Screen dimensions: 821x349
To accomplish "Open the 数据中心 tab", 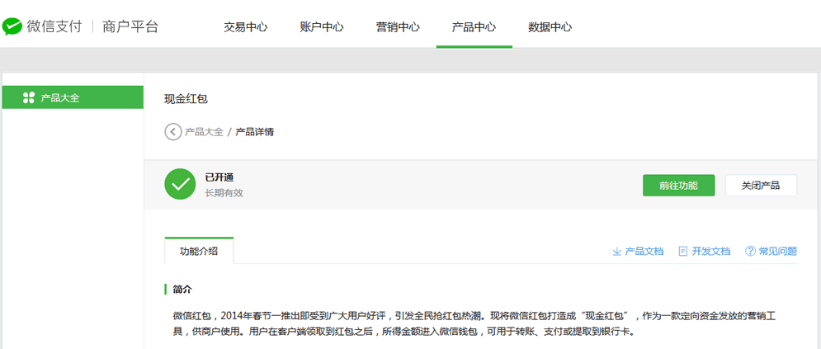I will click(550, 26).
